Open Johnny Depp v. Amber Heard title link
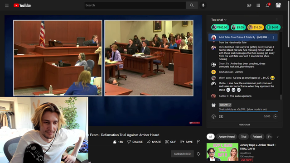This screenshot has width=290, height=163. (x=258, y=147)
